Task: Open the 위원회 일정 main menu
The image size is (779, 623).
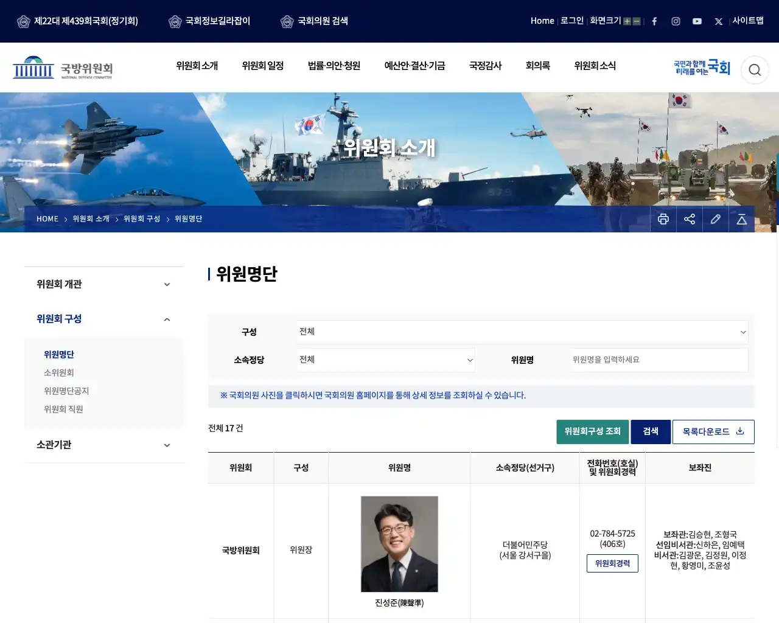Action: (263, 66)
